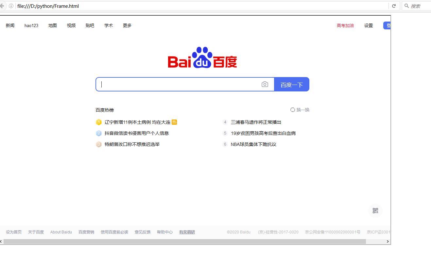Click the frame scrollbar right arrow

(388, 242)
